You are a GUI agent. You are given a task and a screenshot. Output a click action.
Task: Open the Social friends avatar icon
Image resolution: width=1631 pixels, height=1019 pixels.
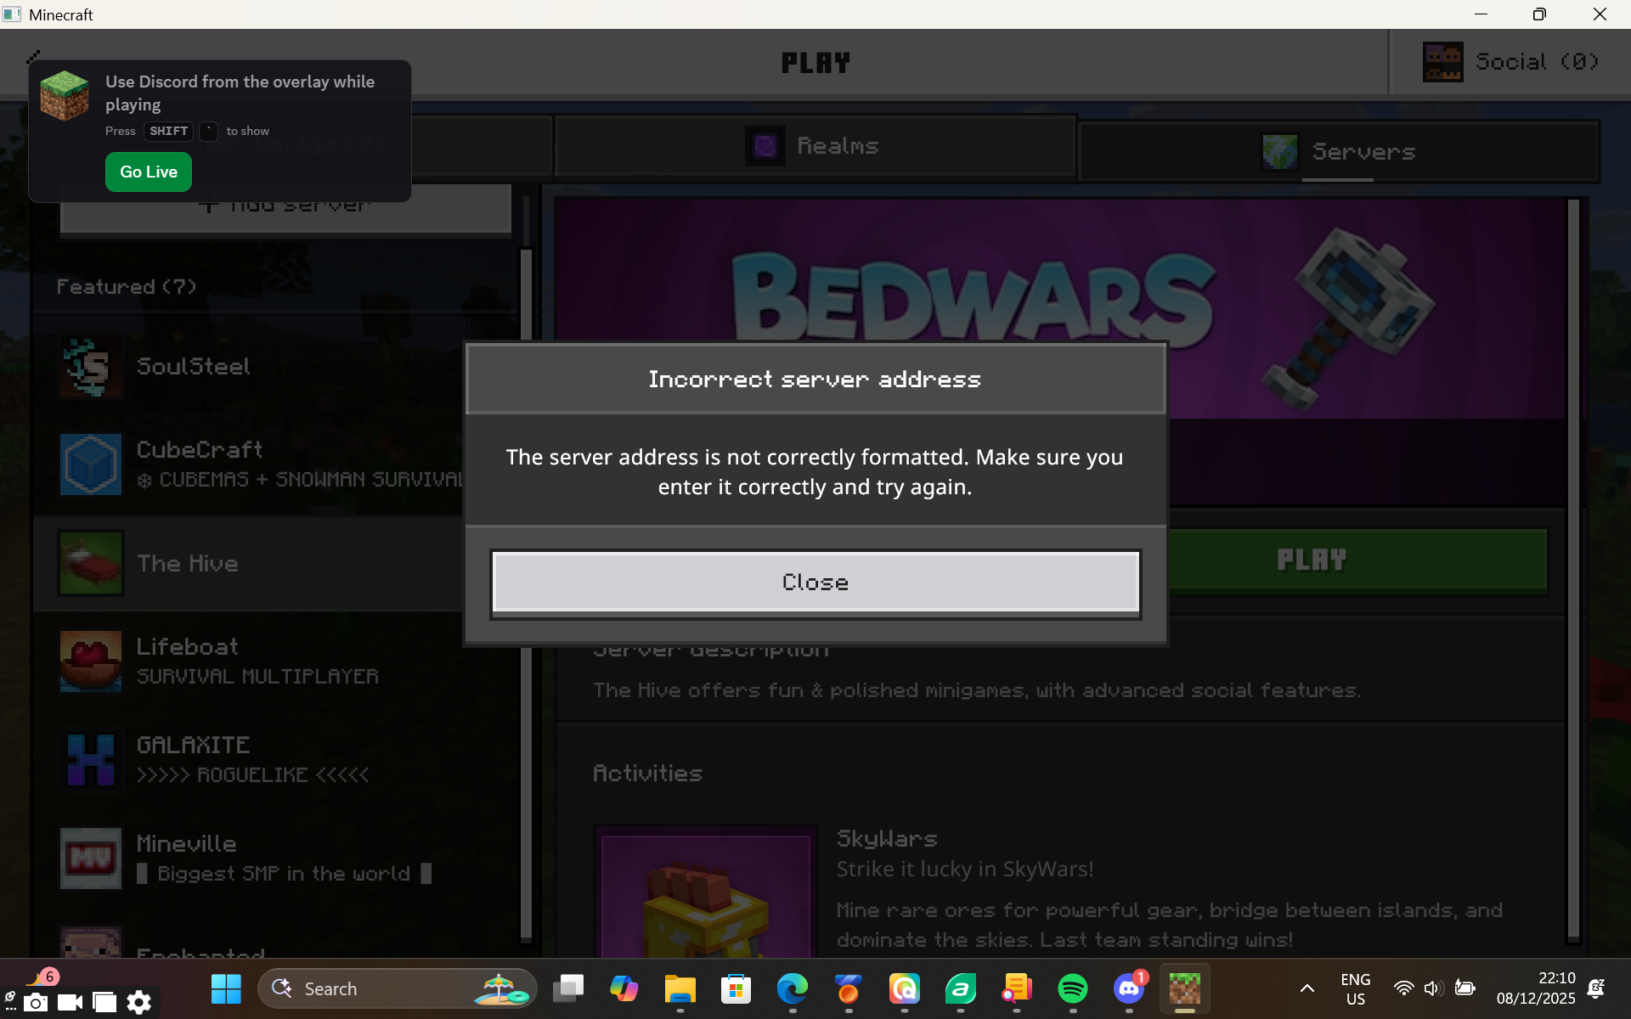1442,62
